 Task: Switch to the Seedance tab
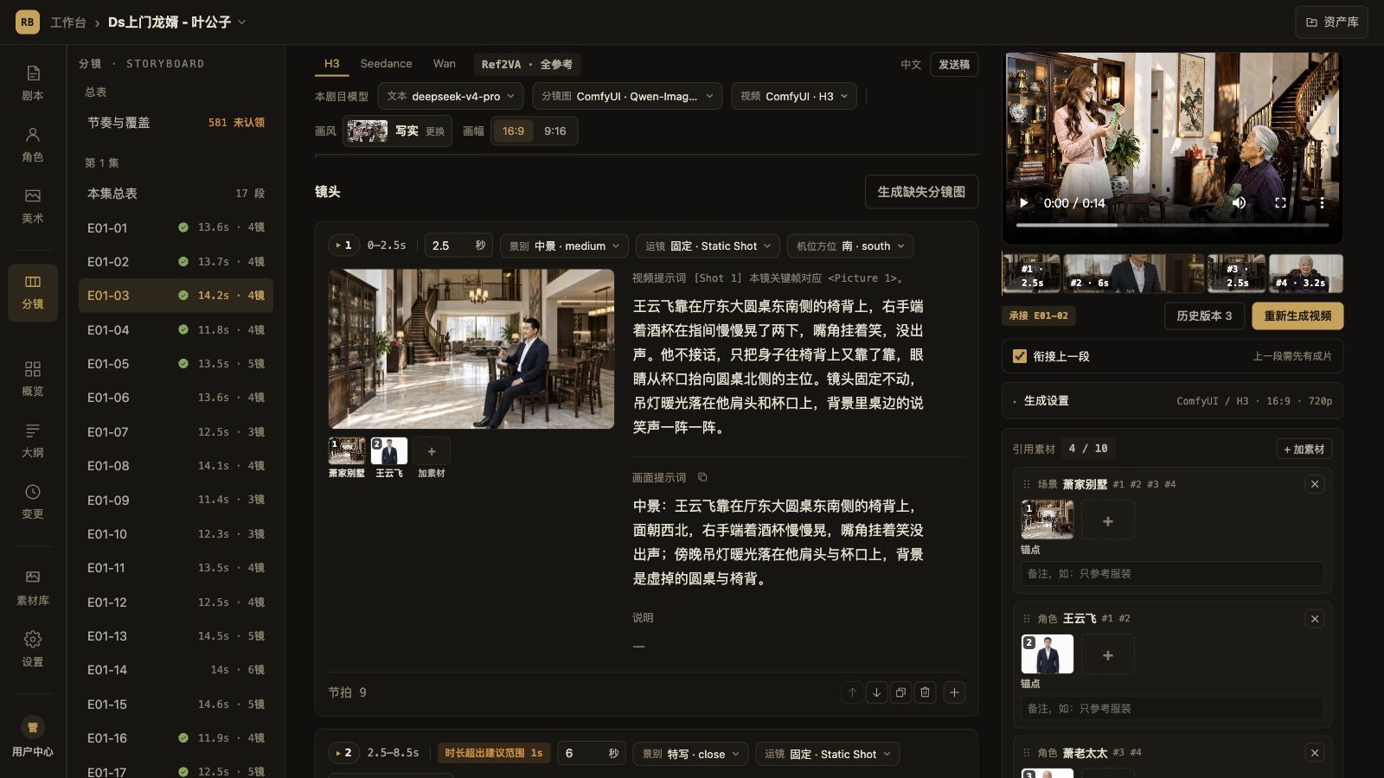pos(386,64)
